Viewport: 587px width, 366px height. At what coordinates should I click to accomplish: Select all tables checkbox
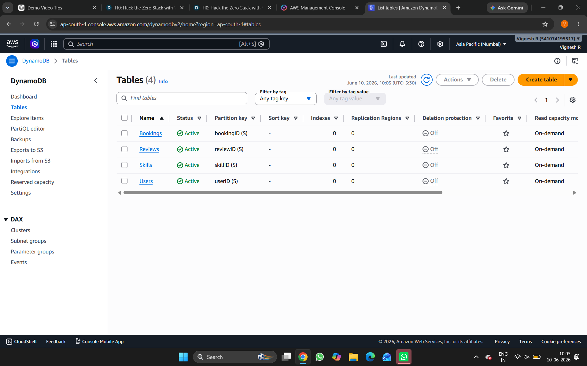[124, 118]
